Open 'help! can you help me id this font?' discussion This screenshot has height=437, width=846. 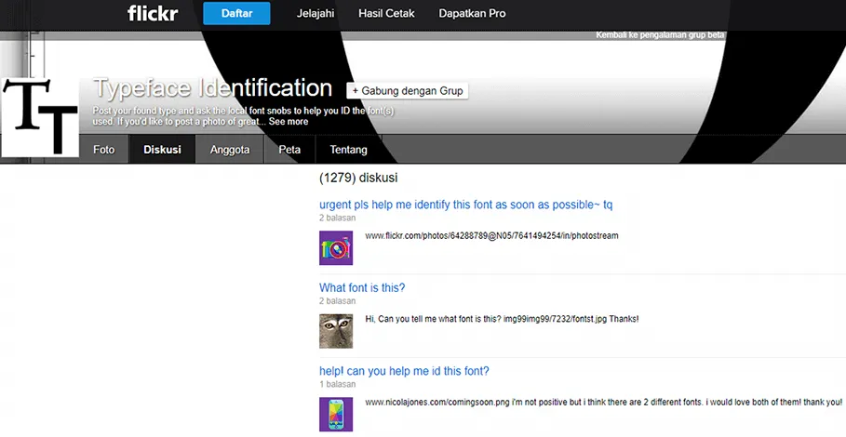click(404, 371)
